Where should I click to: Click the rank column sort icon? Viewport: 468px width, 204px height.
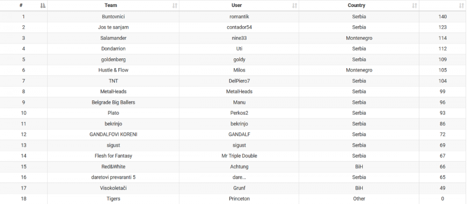pyautogui.click(x=43, y=6)
